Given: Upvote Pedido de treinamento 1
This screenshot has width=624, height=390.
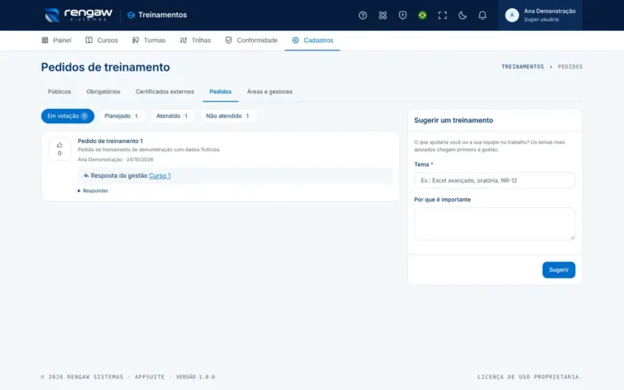Looking at the screenshot, I should point(59,149).
